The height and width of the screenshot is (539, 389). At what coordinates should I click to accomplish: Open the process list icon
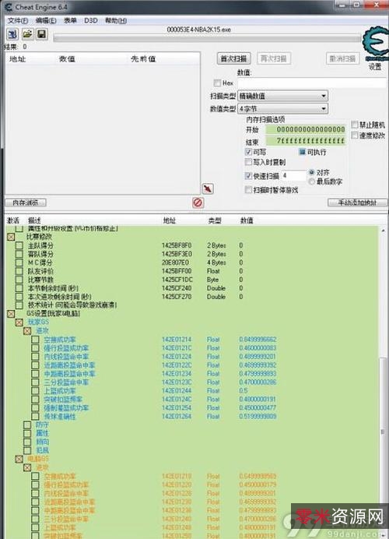(x=12, y=34)
